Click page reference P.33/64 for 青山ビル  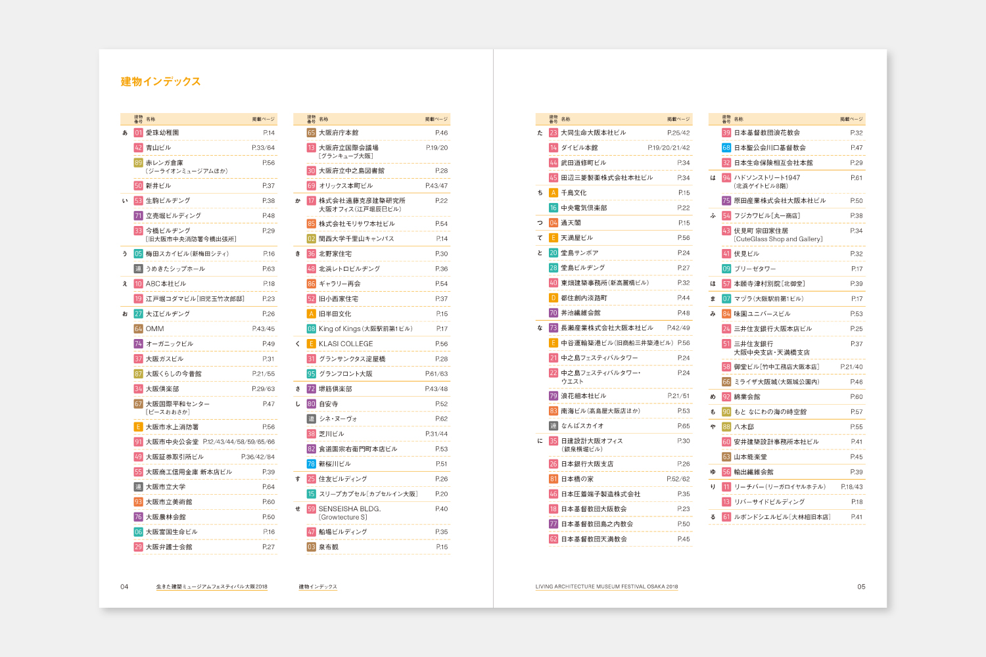(263, 148)
